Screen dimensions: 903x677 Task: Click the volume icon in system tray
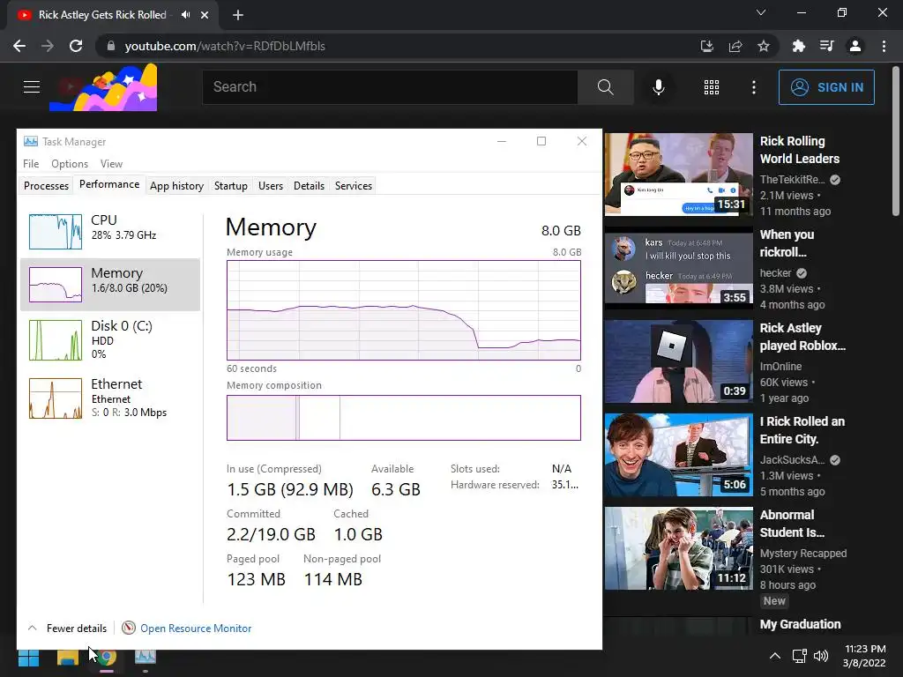pos(821,656)
